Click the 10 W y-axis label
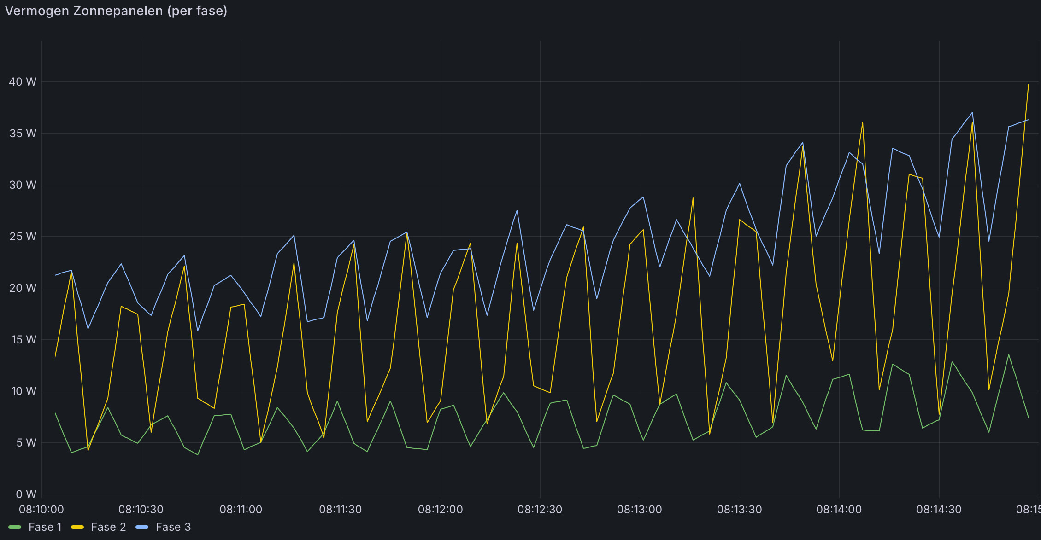The width and height of the screenshot is (1041, 540). tap(24, 391)
